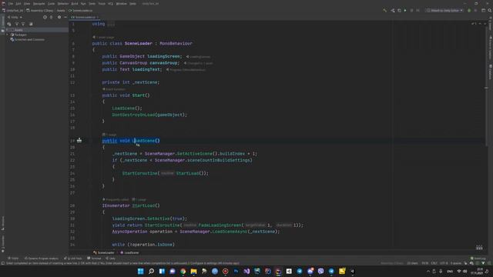Viewport: 493px width, 277px height.
Task: Open the File menu
Action: click(x=11, y=3)
